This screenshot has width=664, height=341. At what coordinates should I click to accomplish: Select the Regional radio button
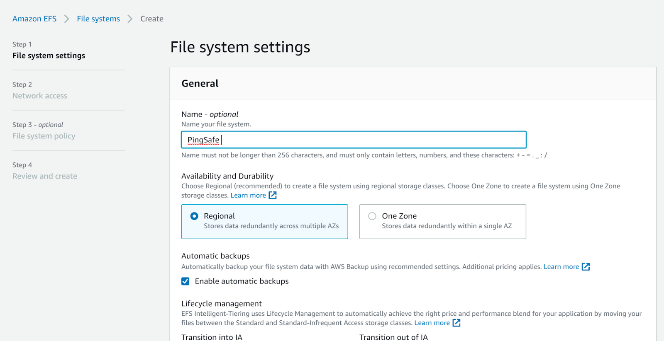194,216
